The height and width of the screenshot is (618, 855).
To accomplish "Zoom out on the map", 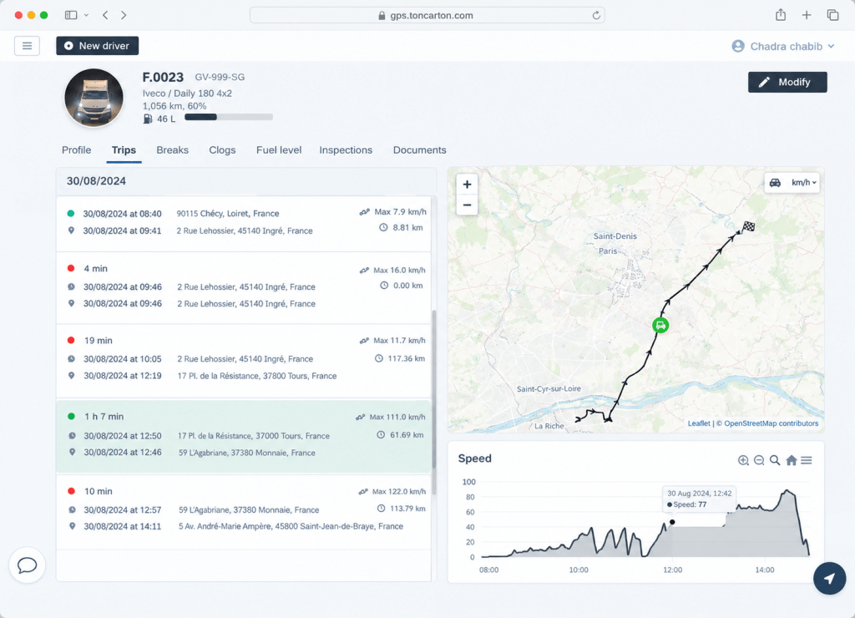I will click(467, 205).
